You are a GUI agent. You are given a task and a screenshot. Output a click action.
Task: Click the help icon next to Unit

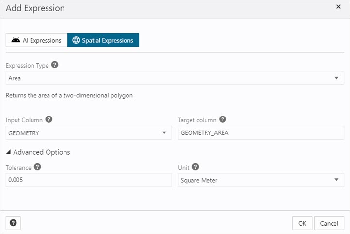tap(195, 167)
